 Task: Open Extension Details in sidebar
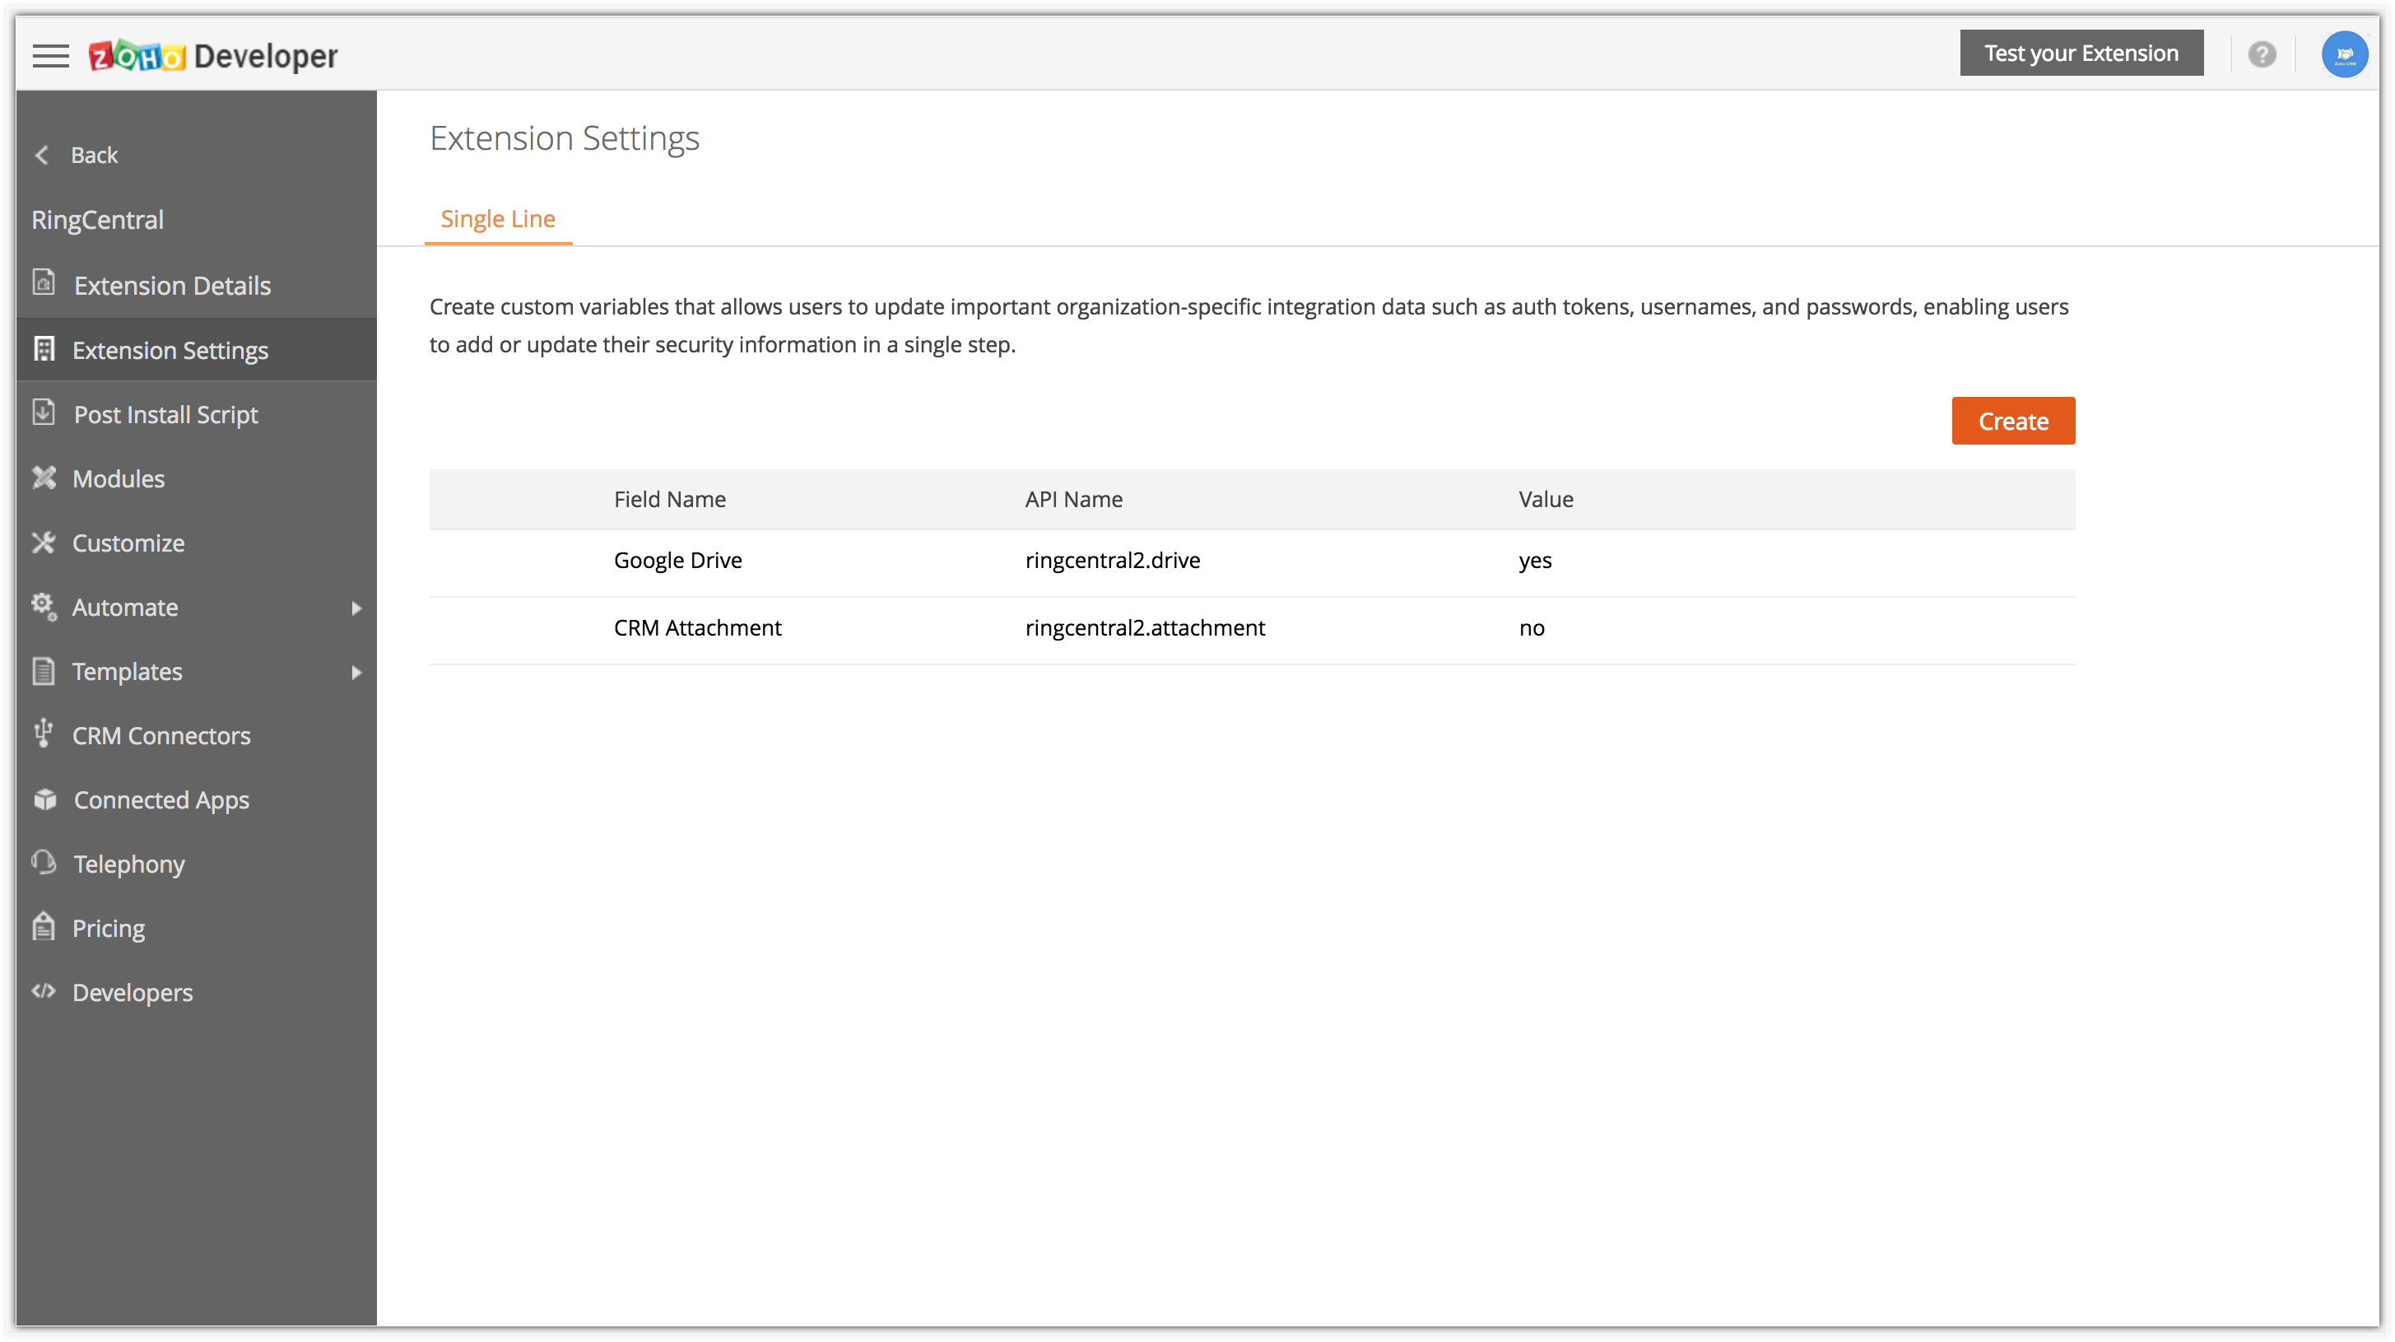point(172,286)
